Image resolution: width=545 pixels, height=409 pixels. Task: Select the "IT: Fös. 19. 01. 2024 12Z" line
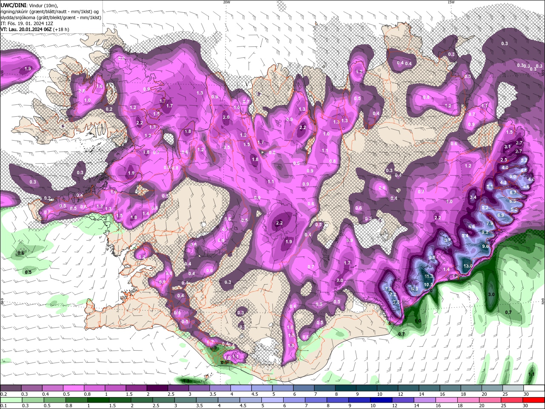(x=26, y=23)
